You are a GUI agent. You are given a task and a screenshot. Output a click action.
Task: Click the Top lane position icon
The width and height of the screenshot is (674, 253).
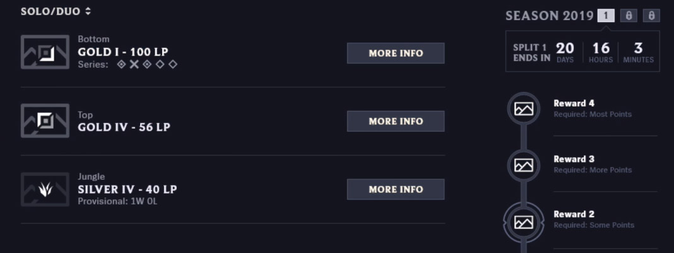pyautogui.click(x=45, y=121)
